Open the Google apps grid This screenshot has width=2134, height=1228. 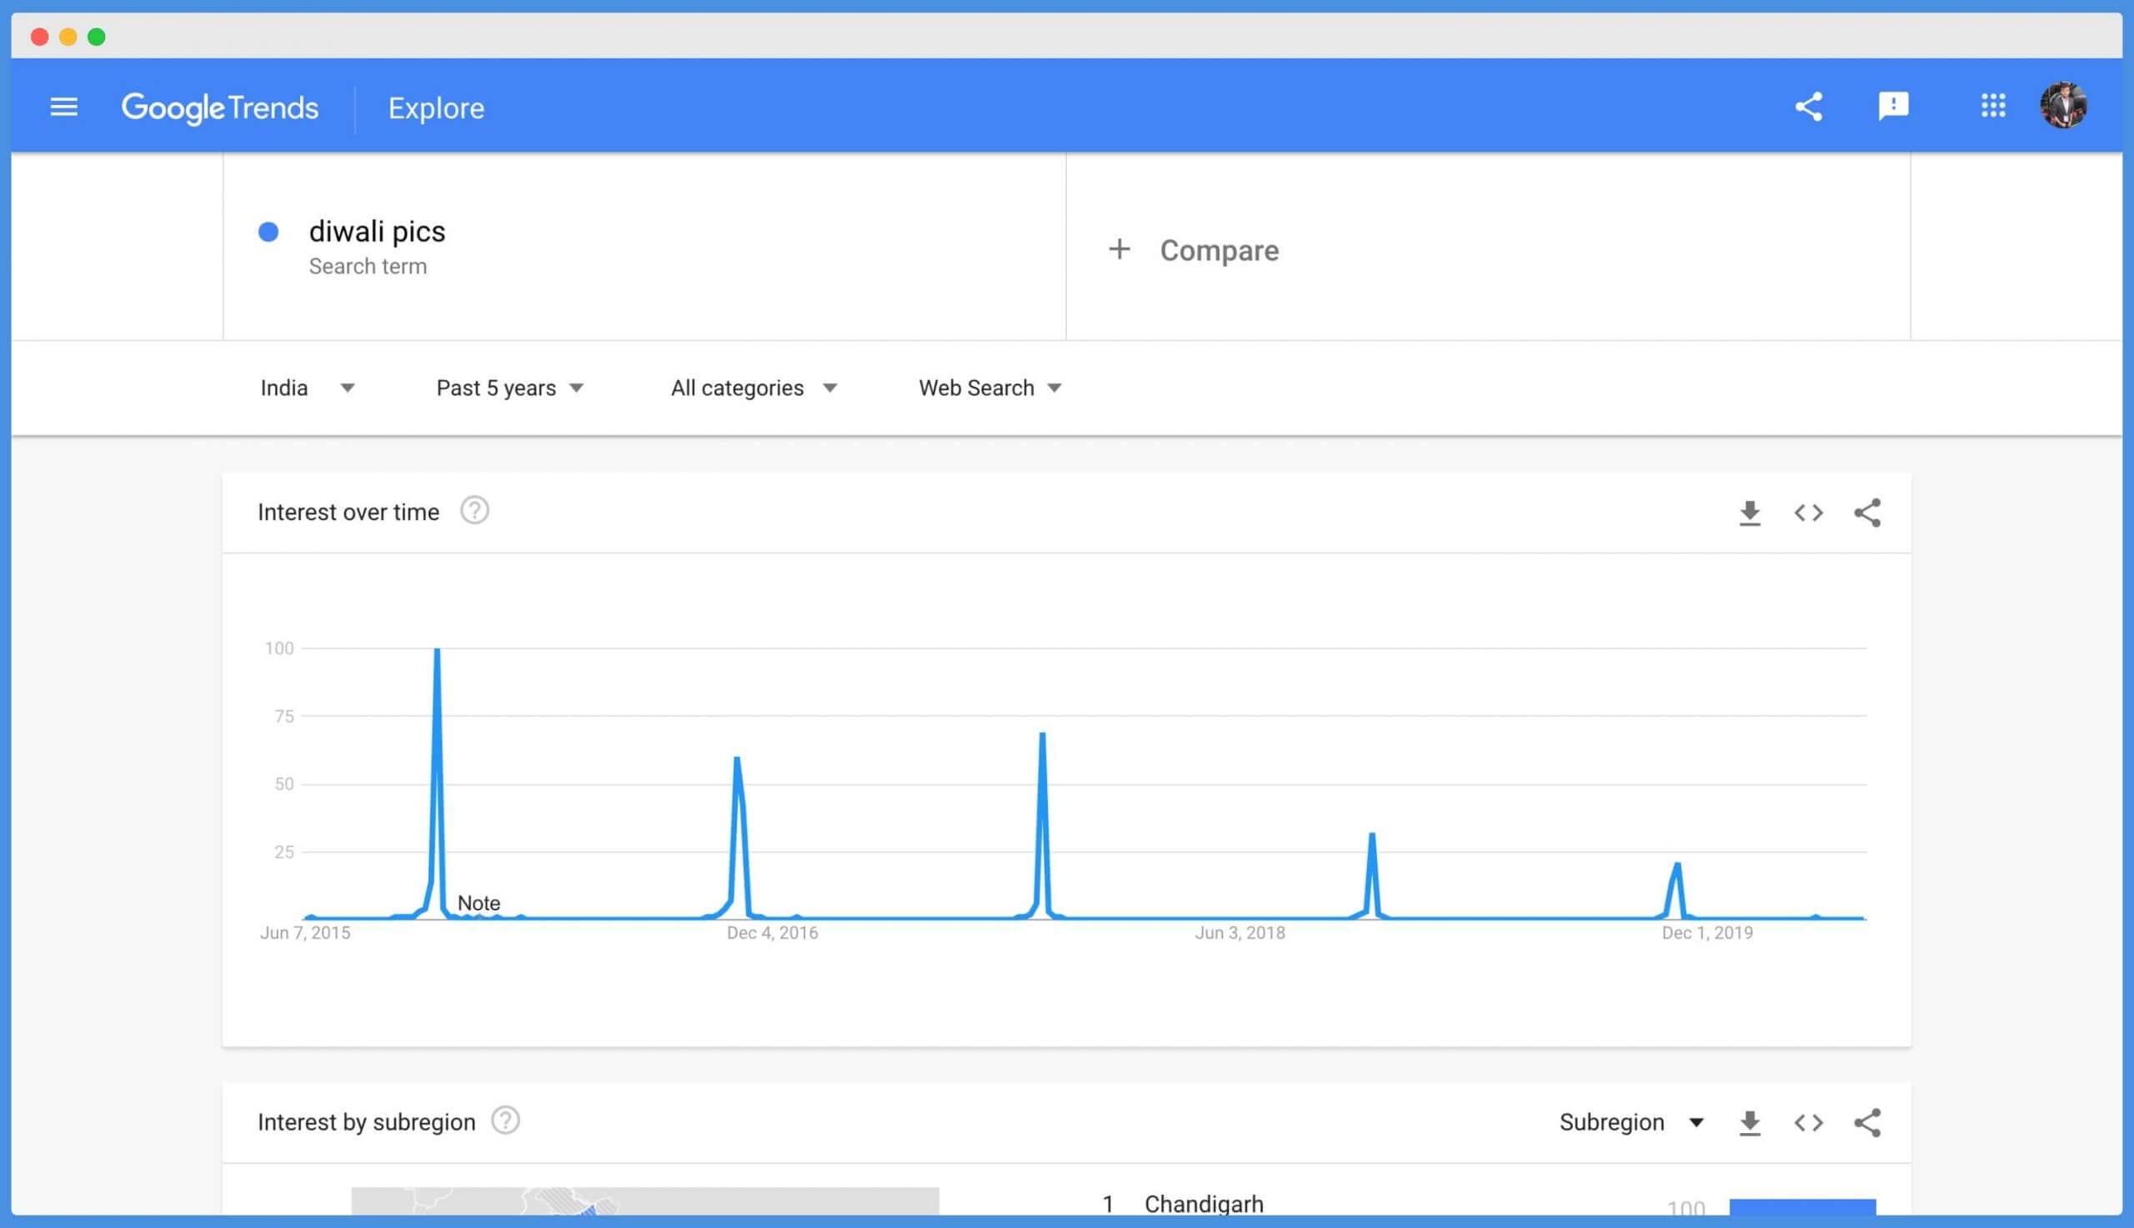click(x=1993, y=106)
